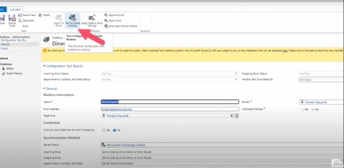Select Yes for Is Forward Mailbox
The width and height of the screenshot is (344, 168).
302,109
